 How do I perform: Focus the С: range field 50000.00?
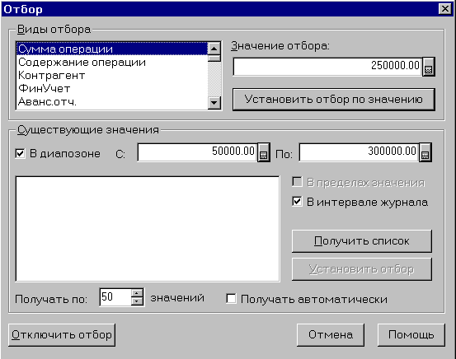[x=197, y=152]
